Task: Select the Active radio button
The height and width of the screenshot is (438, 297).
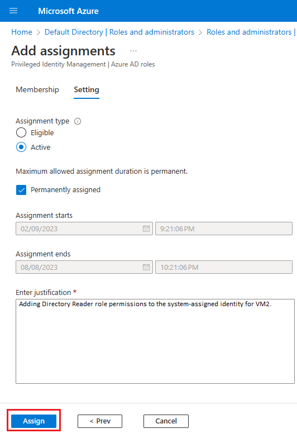Action: click(21, 147)
